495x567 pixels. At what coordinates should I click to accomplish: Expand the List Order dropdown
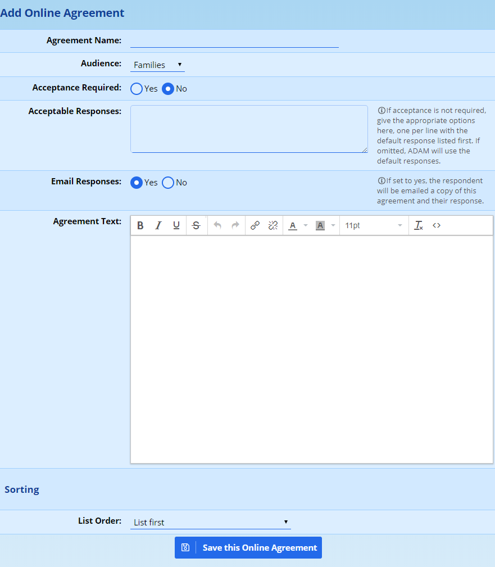[211, 523]
